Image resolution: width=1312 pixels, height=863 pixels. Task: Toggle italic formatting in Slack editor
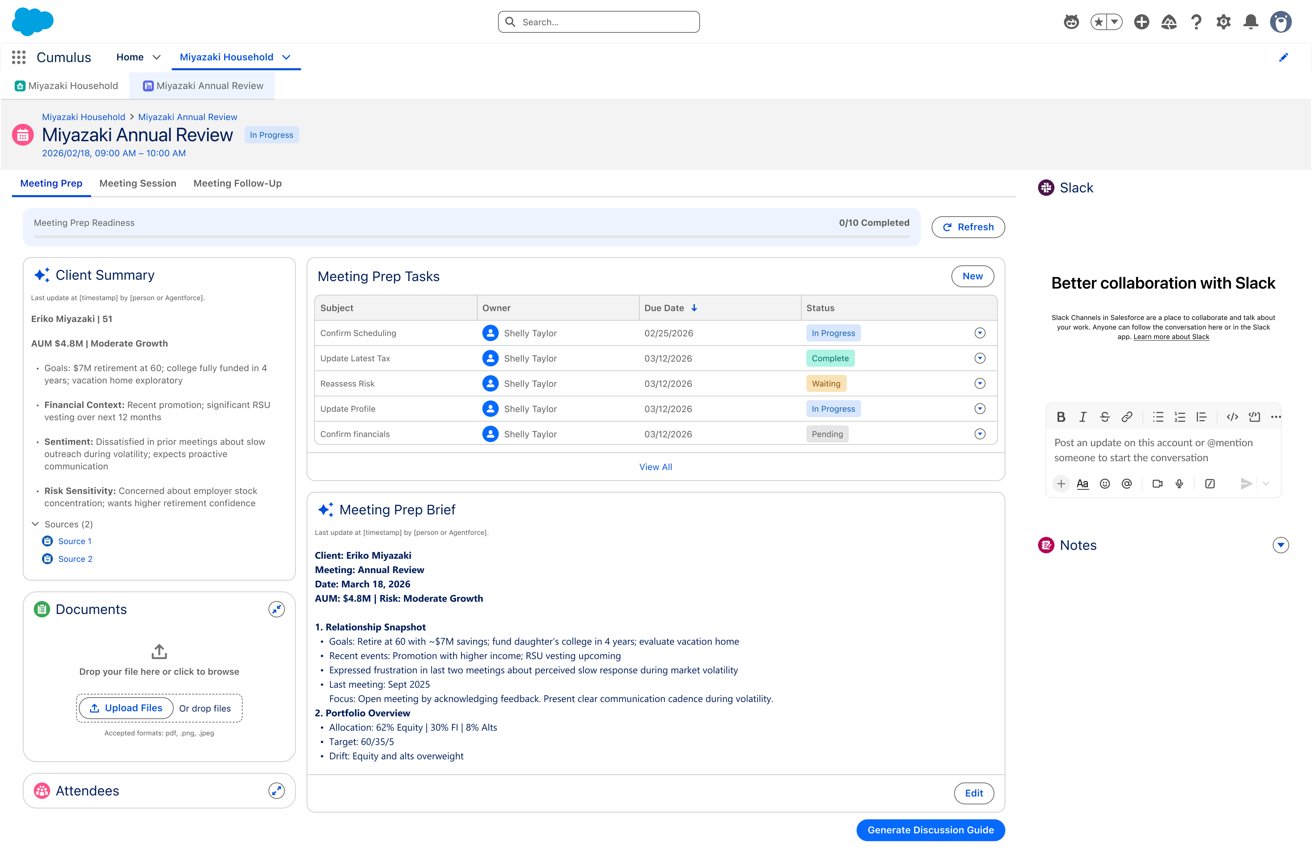(1083, 417)
